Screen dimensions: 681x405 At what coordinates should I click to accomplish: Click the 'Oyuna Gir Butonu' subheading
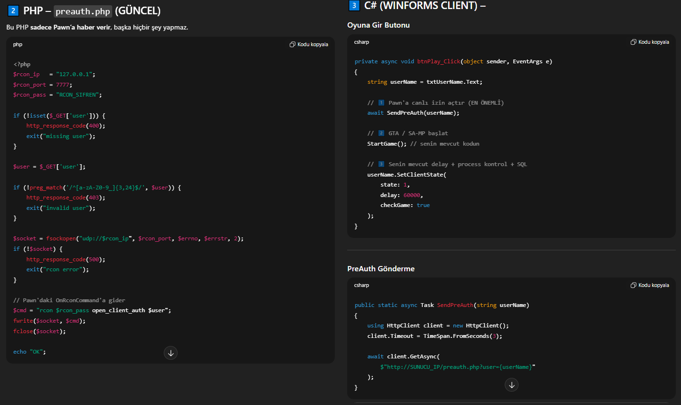(379, 25)
